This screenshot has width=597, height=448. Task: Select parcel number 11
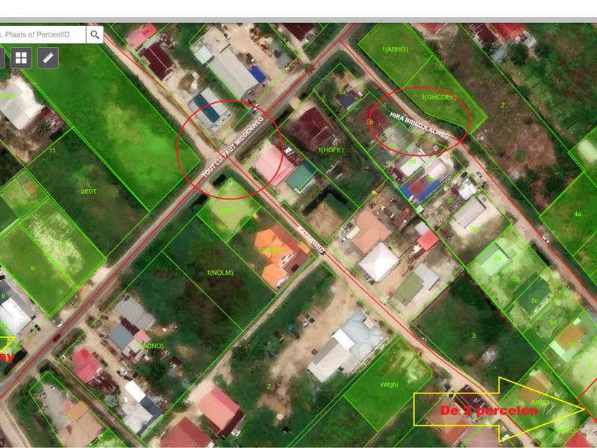tap(52, 151)
